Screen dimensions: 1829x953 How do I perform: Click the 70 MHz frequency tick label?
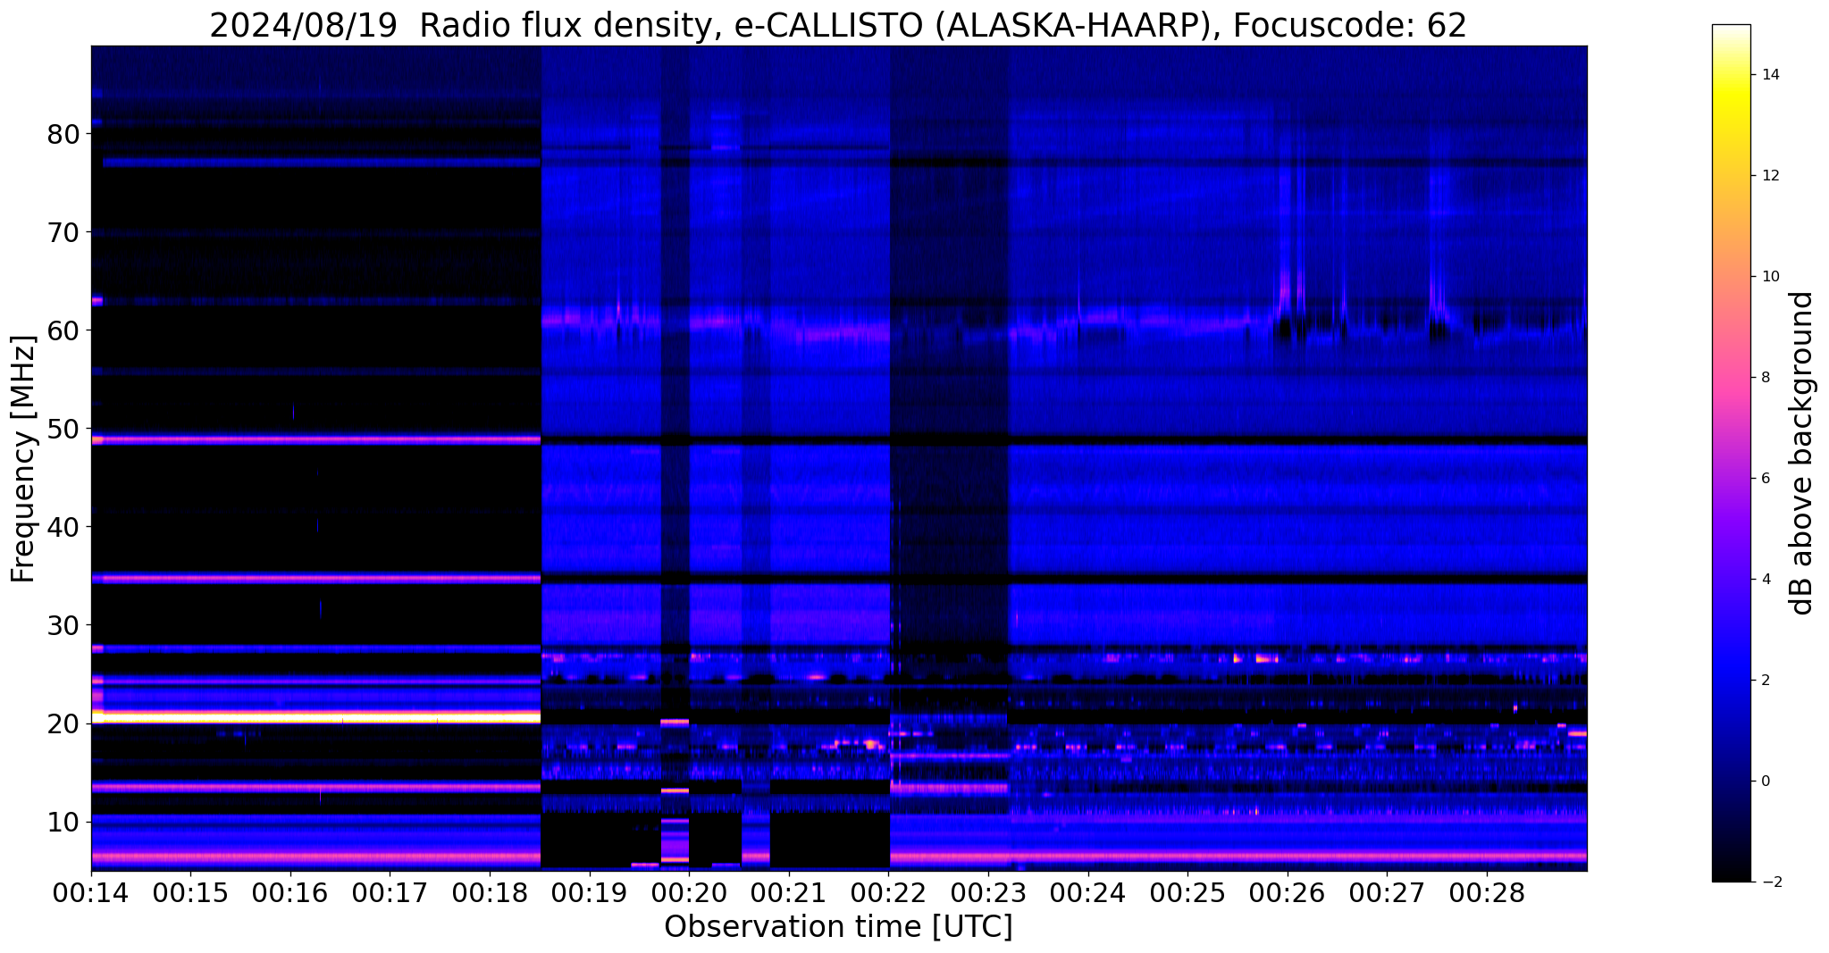63,232
